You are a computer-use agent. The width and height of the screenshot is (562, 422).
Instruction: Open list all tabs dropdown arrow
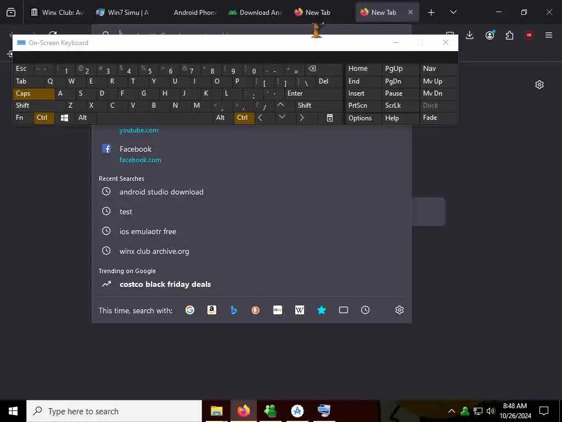tap(453, 13)
